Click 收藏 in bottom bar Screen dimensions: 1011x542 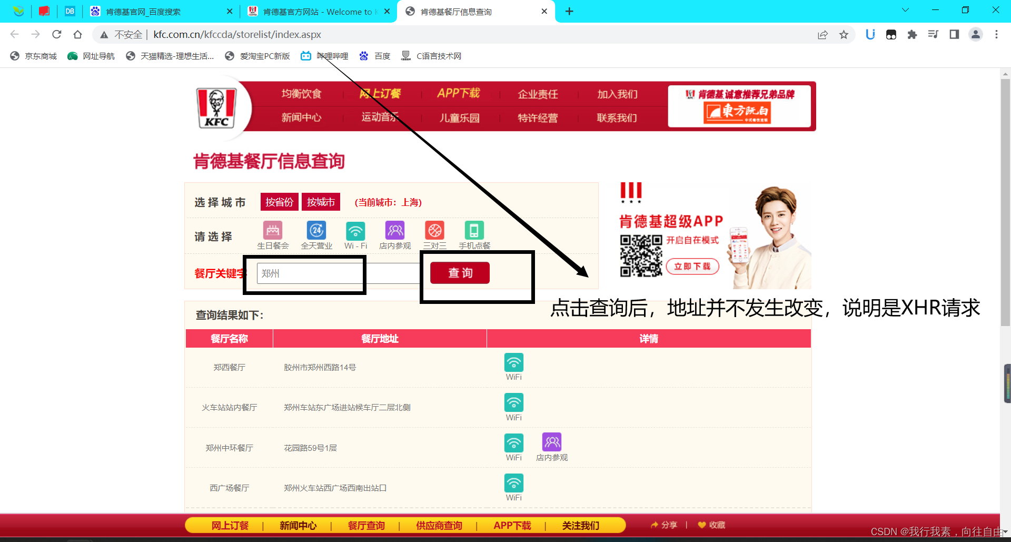coord(711,525)
